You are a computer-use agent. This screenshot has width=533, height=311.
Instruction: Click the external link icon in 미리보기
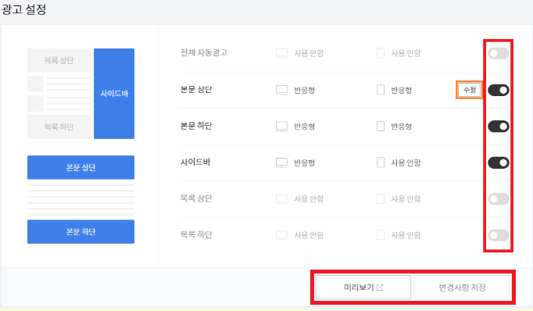[380, 288]
